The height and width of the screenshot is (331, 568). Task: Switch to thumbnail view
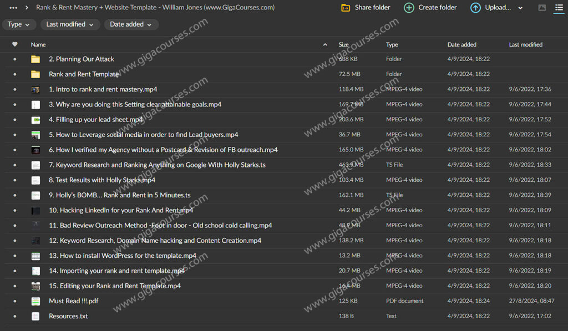tap(542, 8)
